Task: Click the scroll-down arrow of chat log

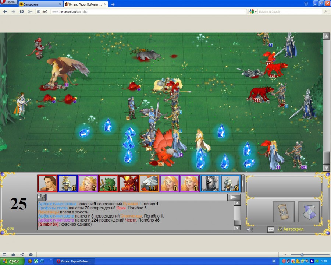Action: click(237, 227)
